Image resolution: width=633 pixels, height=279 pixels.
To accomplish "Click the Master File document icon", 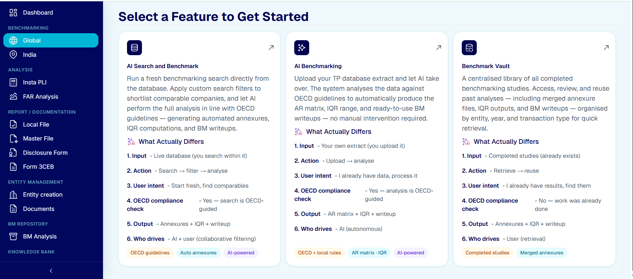I will pos(13,139).
